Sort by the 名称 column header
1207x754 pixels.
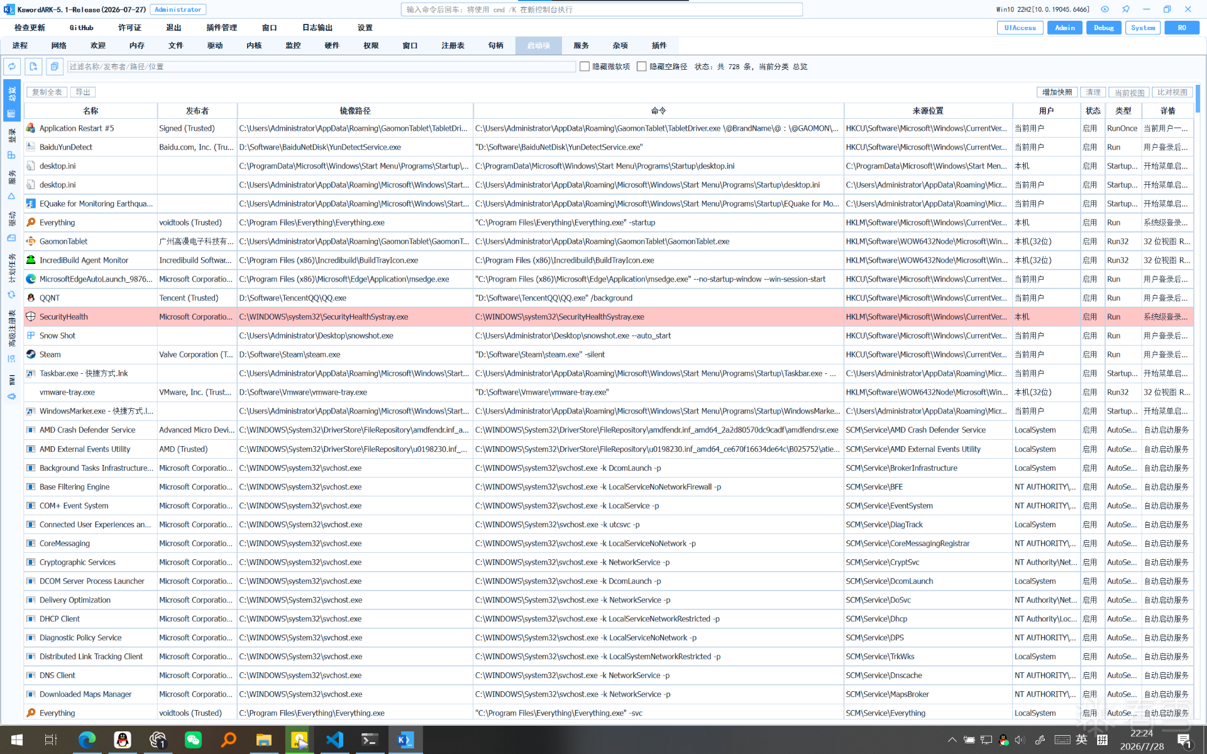pos(91,111)
